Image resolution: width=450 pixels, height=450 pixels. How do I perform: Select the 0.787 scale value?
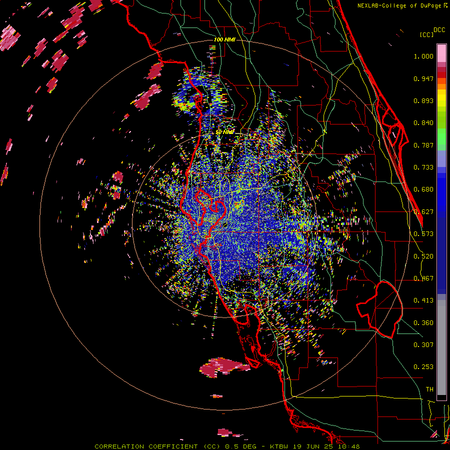tap(423, 145)
